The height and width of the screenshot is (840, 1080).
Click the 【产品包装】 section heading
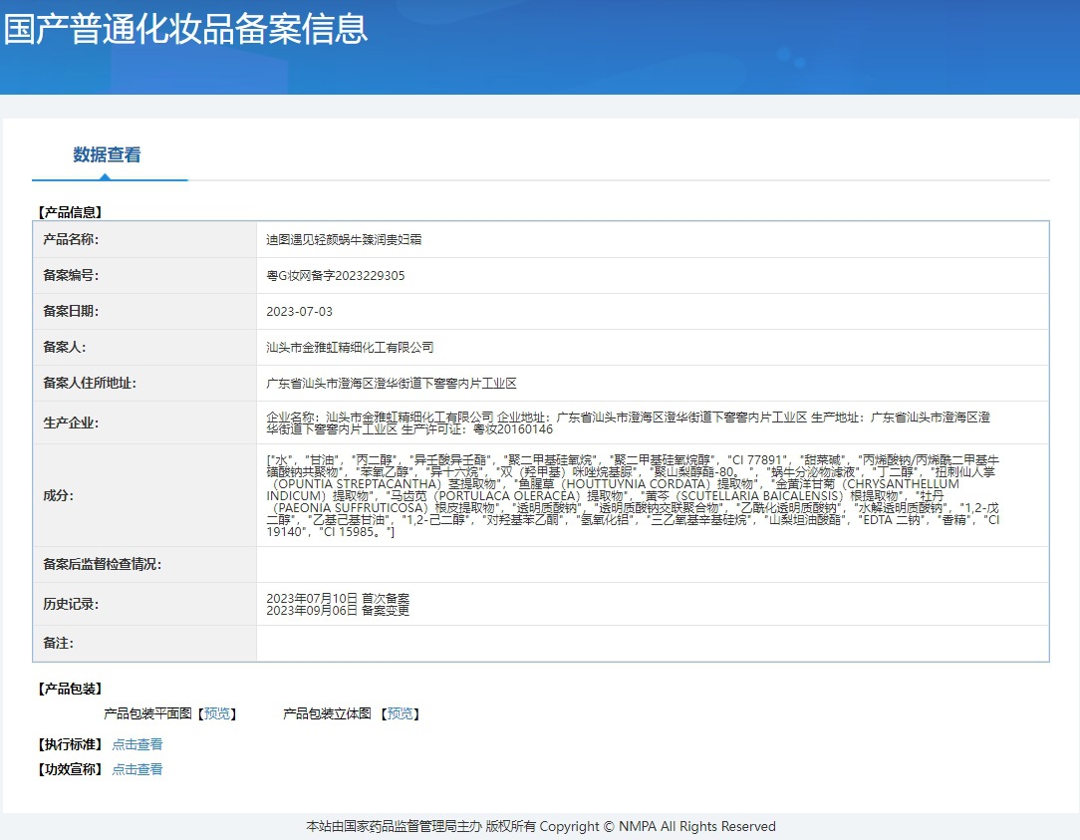click(70, 689)
